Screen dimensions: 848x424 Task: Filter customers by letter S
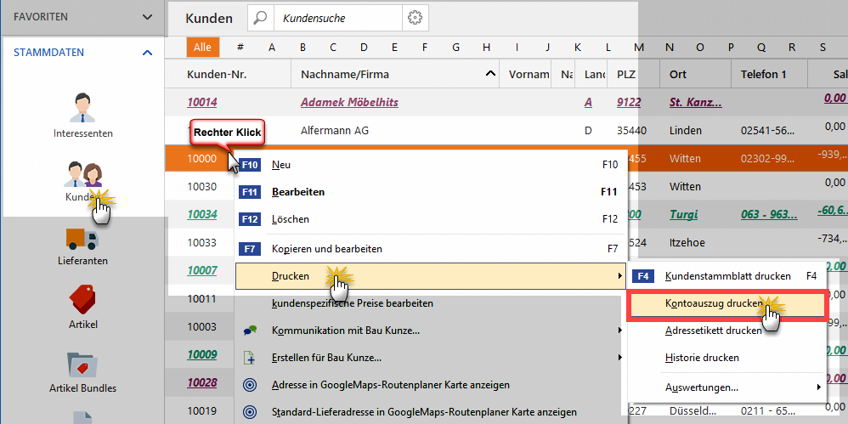pyautogui.click(x=823, y=47)
